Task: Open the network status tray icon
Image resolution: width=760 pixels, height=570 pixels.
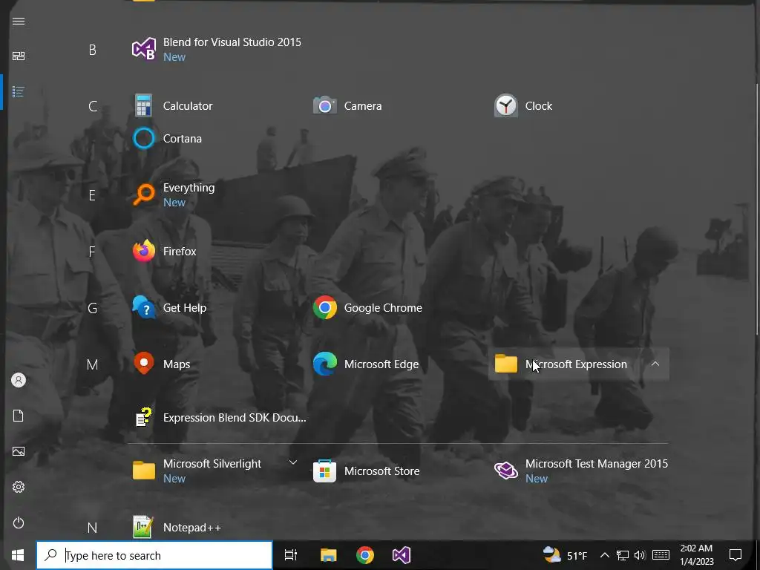Action: (623, 555)
